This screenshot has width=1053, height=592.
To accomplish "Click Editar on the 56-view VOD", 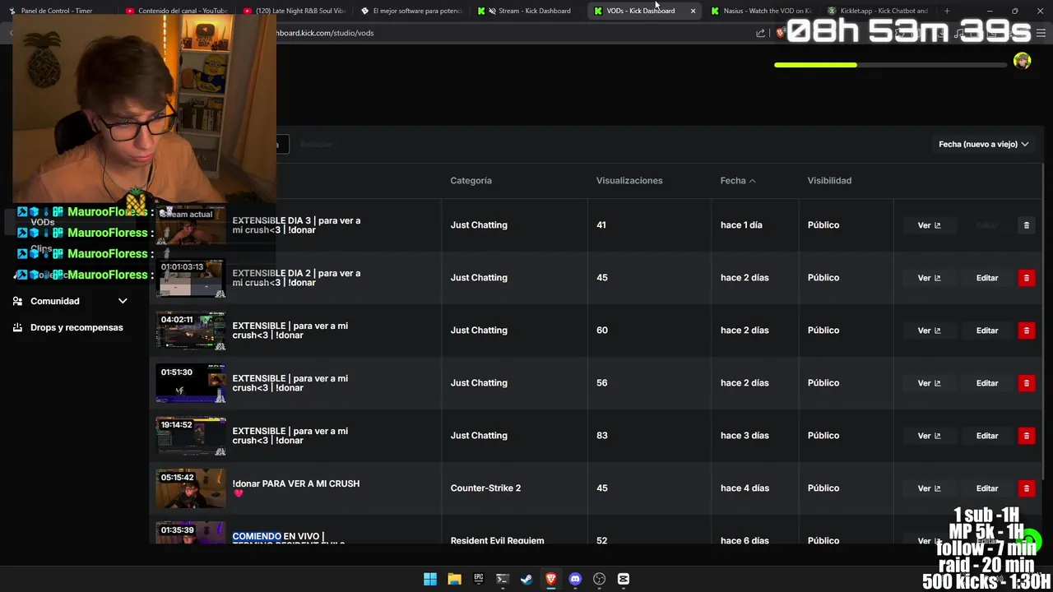I will click(x=986, y=383).
